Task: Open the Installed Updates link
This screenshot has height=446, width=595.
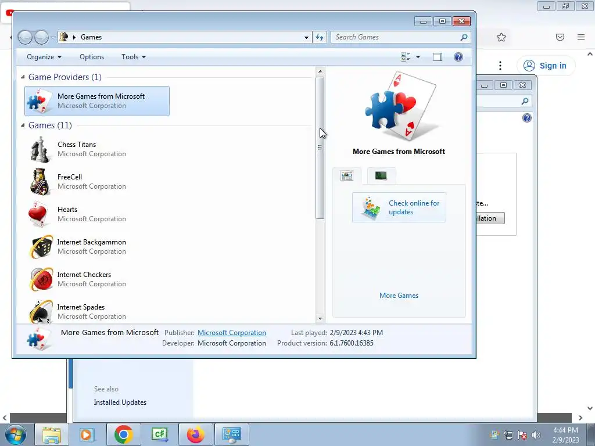Action: (x=120, y=402)
